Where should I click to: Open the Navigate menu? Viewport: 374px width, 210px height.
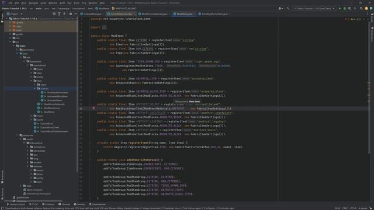tap(33, 3)
